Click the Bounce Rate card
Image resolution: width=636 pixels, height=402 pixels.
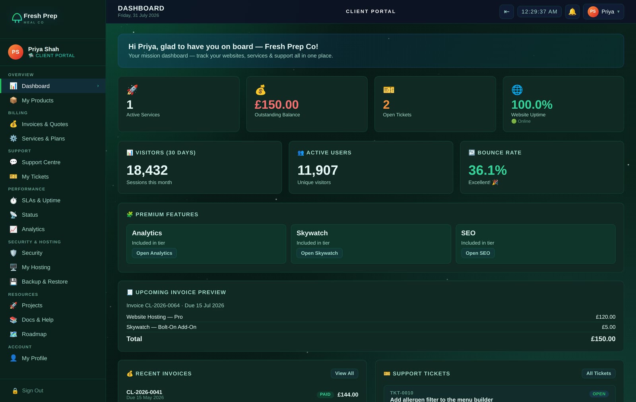click(542, 167)
